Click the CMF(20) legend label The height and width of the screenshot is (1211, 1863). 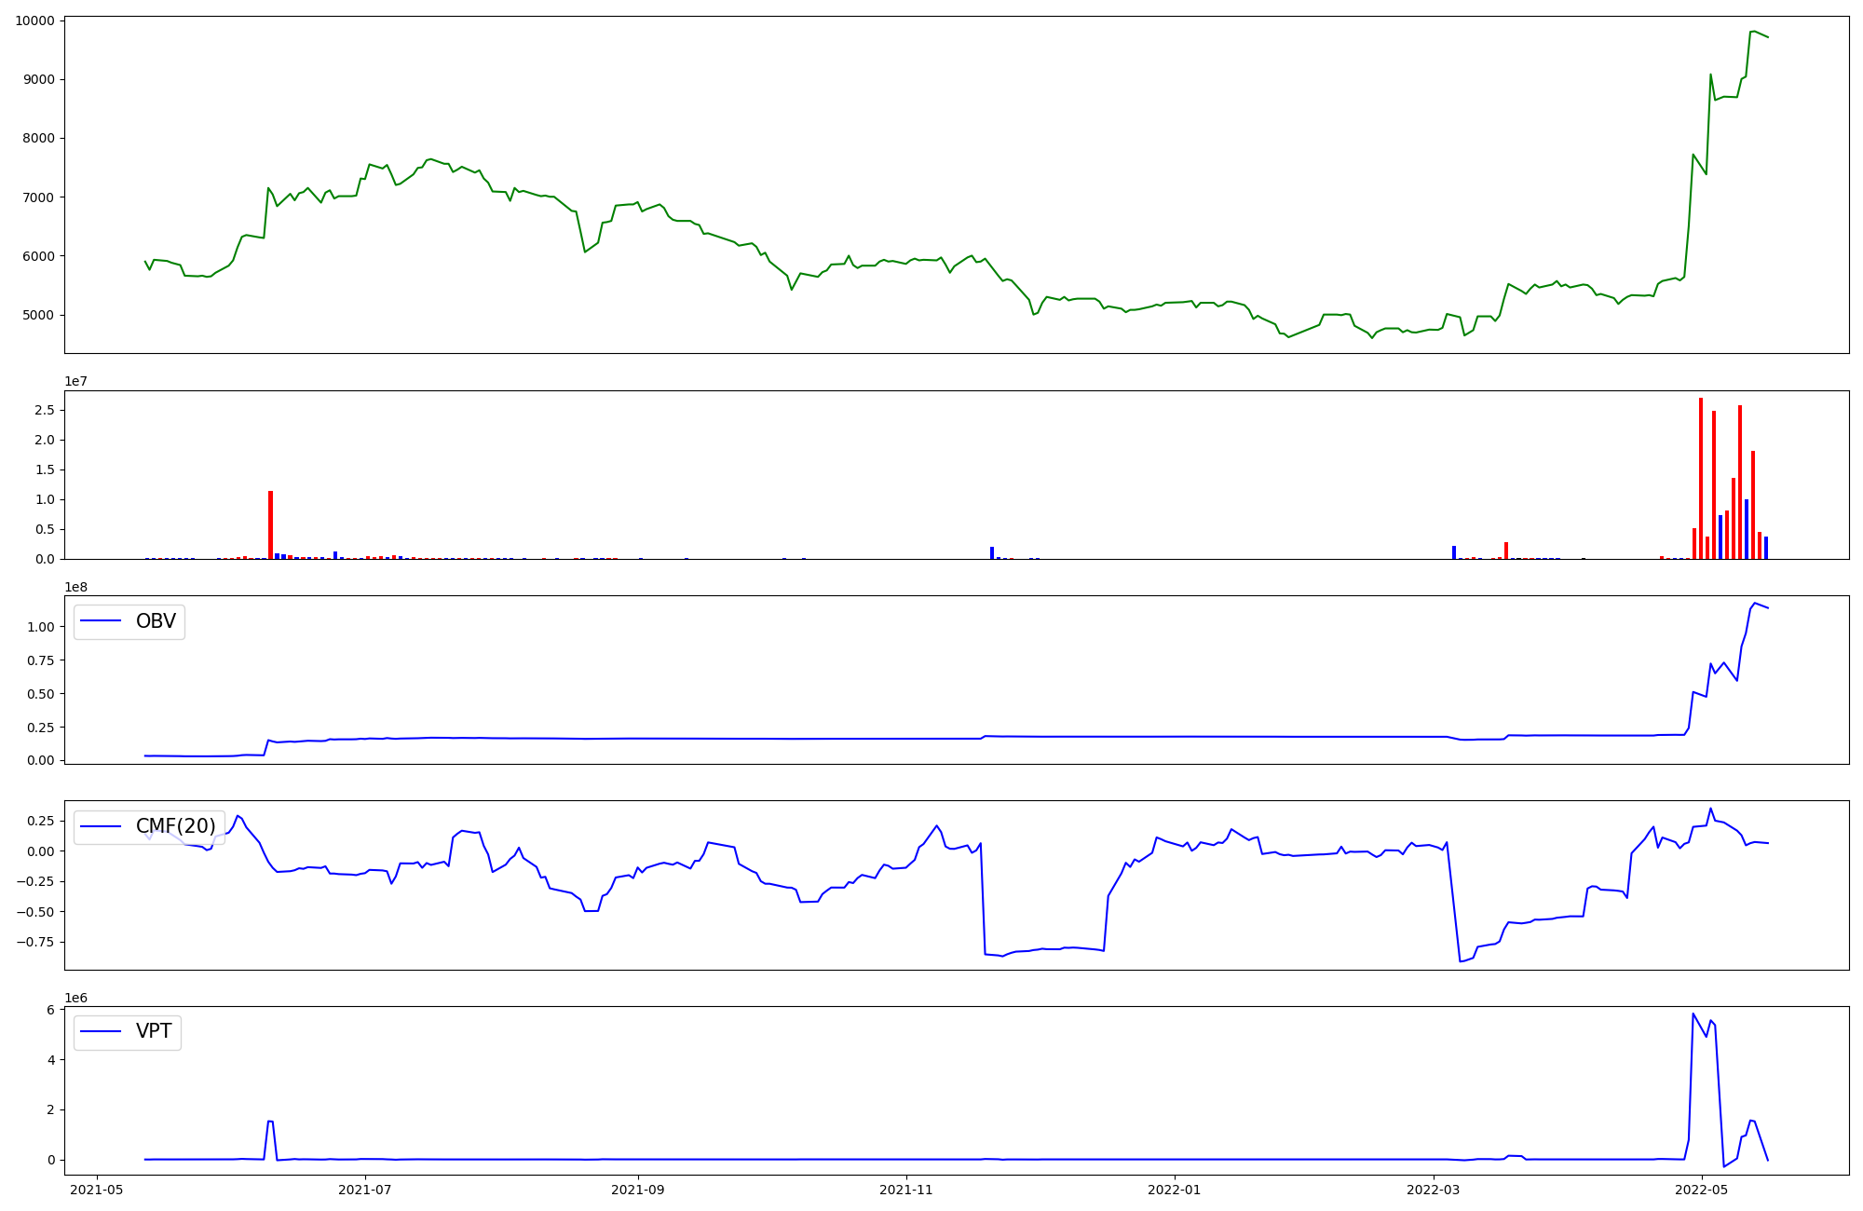tap(175, 826)
